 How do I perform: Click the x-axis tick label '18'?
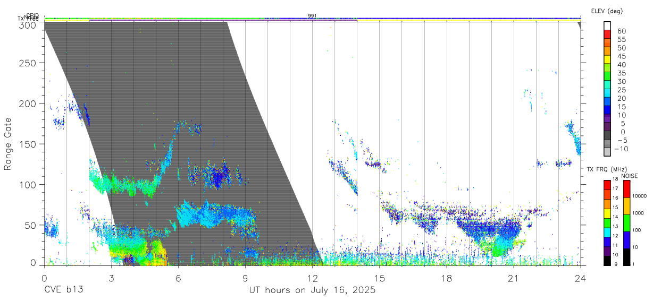click(x=447, y=278)
